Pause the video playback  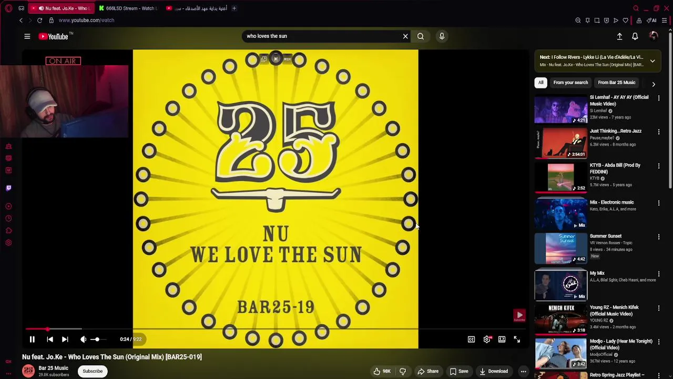32,340
